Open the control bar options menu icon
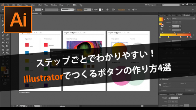The height and width of the screenshot is (110, 196). click(193, 9)
